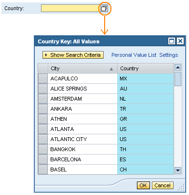The image size is (189, 195).
Task: Click country code MX
Action: 146,78
